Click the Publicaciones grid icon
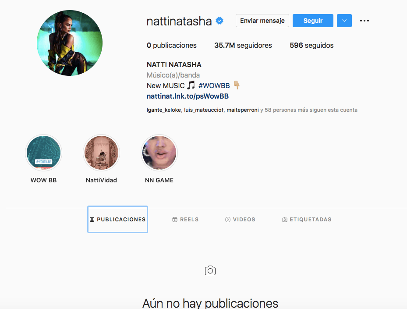This screenshot has width=407, height=309. point(92,220)
